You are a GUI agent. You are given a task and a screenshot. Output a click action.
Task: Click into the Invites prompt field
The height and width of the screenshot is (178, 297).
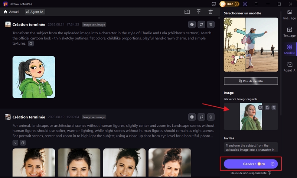click(251, 147)
